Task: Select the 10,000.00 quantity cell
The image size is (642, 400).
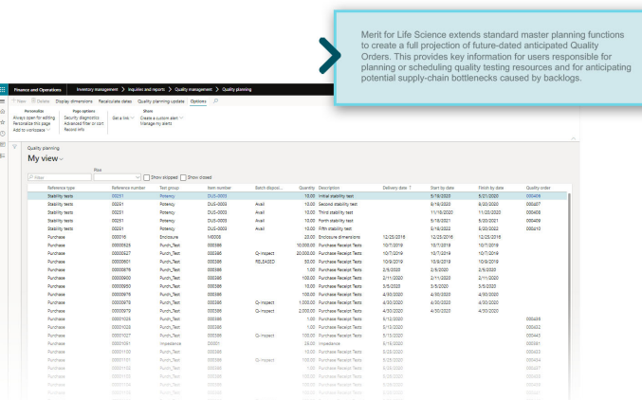Action: pos(306,245)
